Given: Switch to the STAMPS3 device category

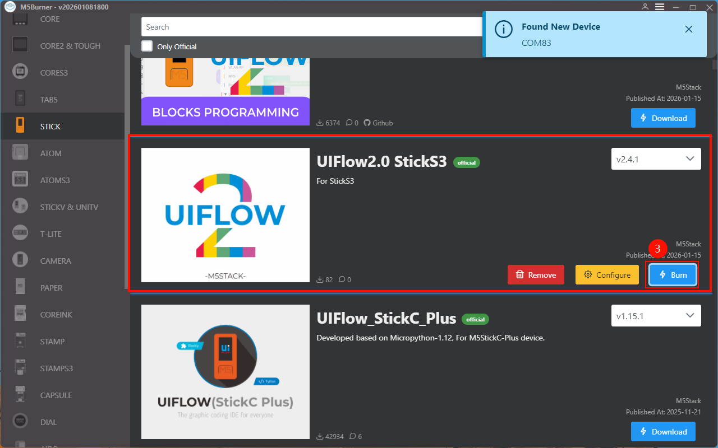Looking at the screenshot, I should point(56,368).
